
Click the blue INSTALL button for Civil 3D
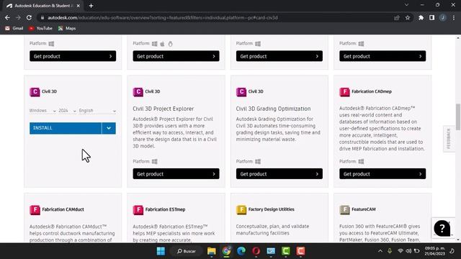point(66,128)
